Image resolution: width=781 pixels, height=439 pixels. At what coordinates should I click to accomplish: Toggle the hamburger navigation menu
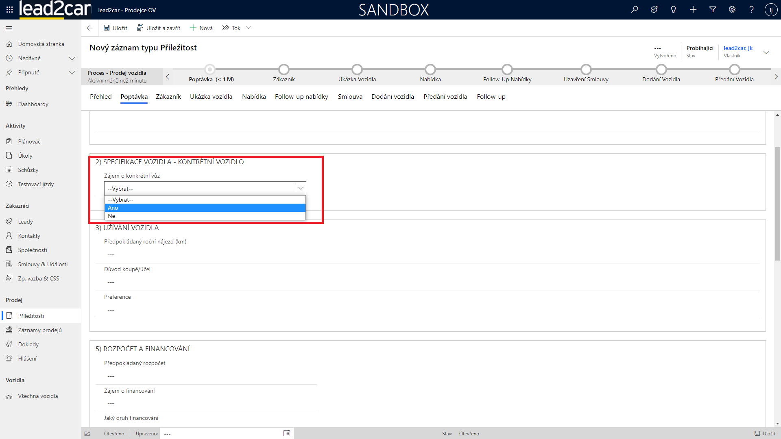click(9, 28)
